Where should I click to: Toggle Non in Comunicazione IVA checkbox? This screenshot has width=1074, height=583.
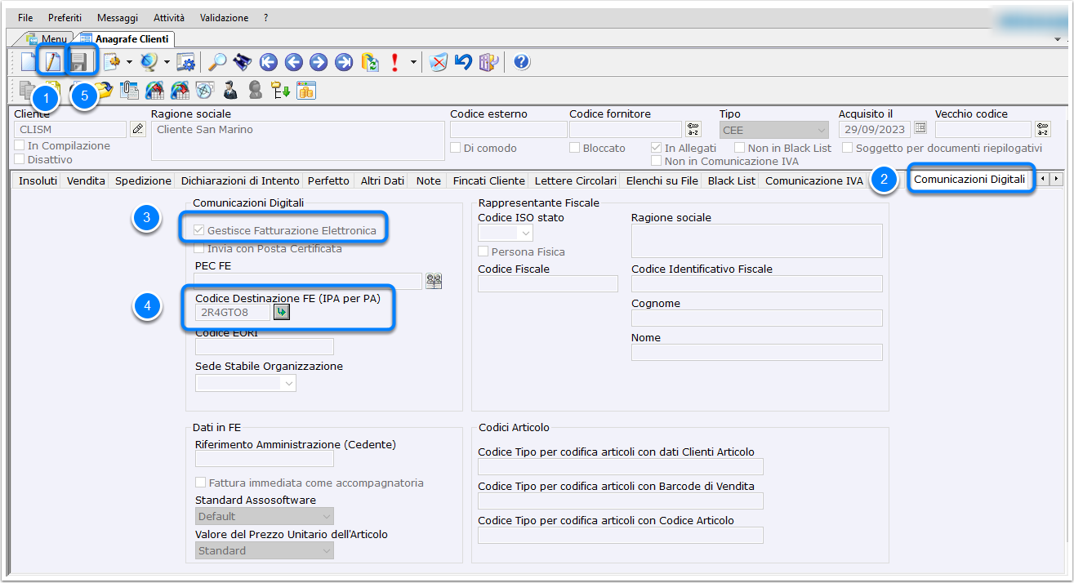click(656, 161)
